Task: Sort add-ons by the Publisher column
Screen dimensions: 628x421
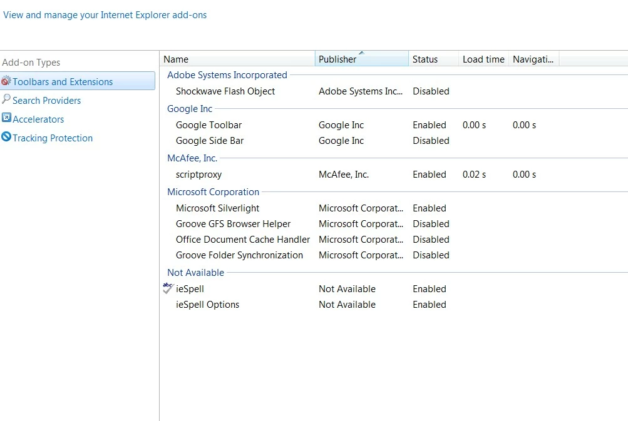Action: tap(361, 59)
